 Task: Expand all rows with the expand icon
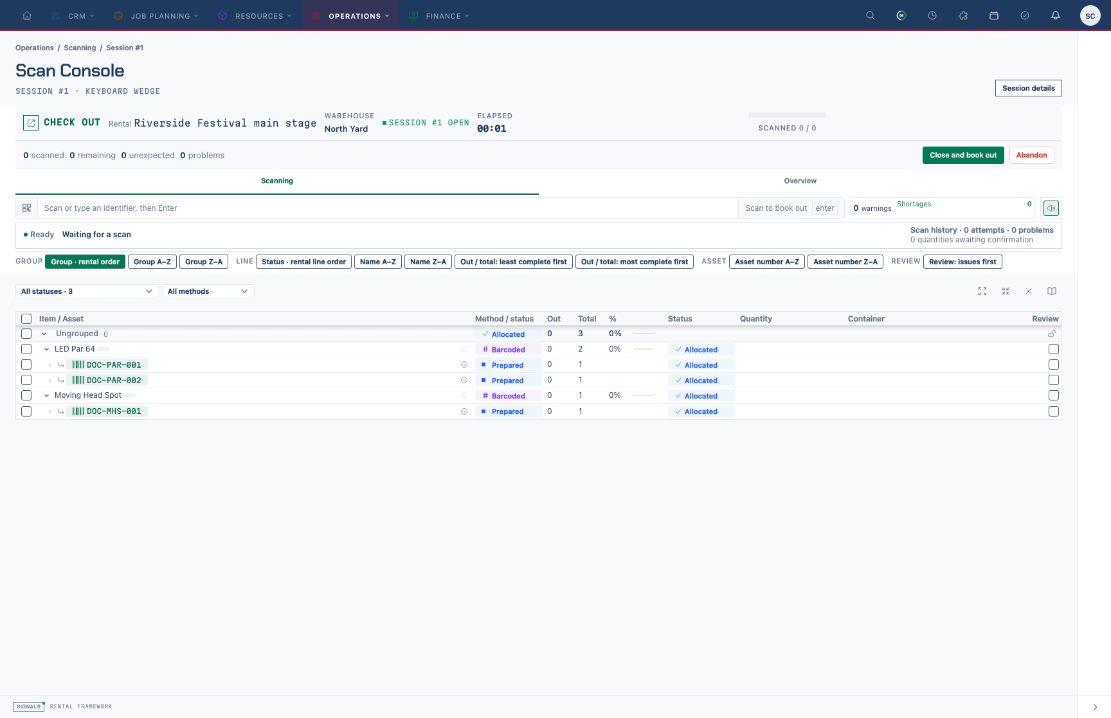[982, 291]
